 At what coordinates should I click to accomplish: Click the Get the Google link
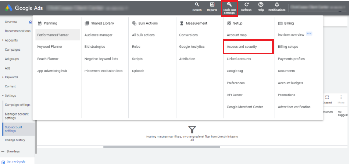coord(16,162)
